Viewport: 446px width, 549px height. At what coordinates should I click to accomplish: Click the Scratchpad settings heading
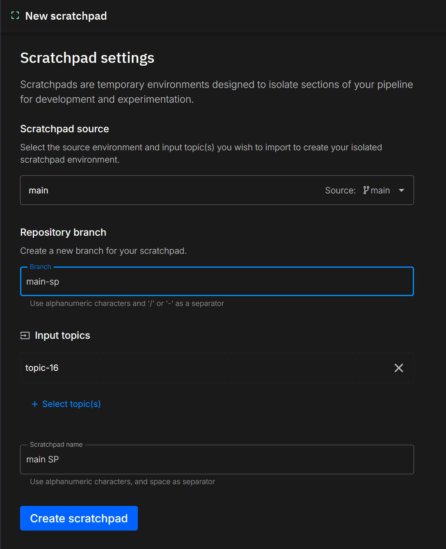(x=87, y=58)
